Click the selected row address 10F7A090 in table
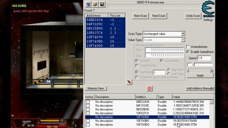This screenshot has height=128, width=228. click(x=142, y=117)
